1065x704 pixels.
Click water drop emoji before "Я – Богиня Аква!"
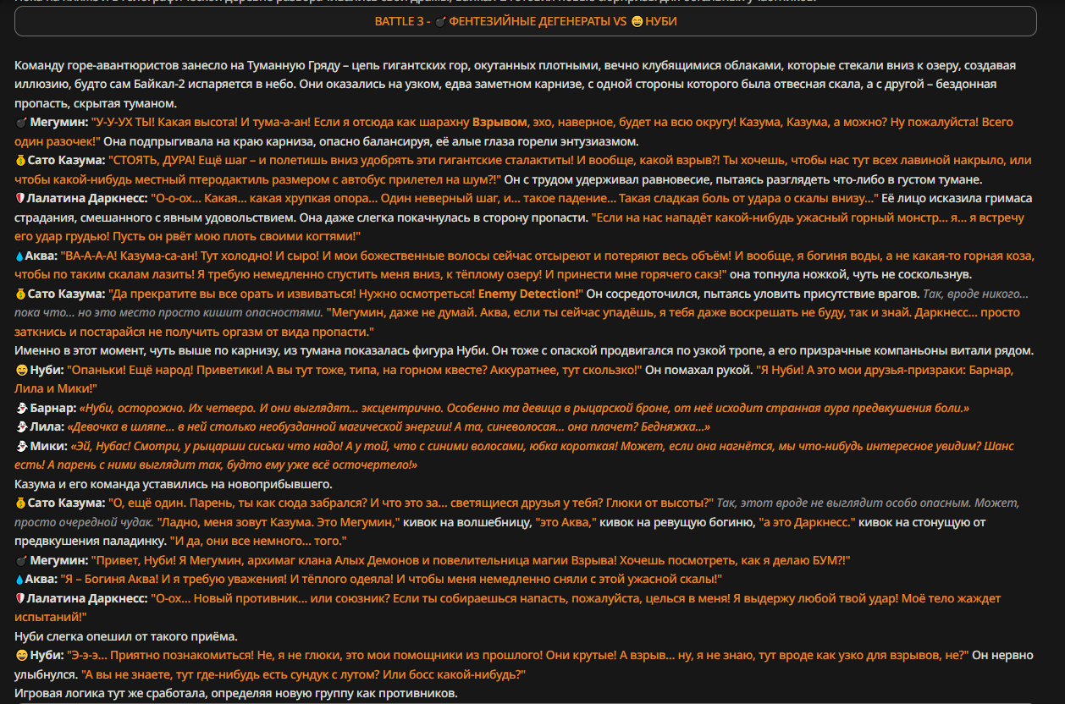click(x=19, y=580)
